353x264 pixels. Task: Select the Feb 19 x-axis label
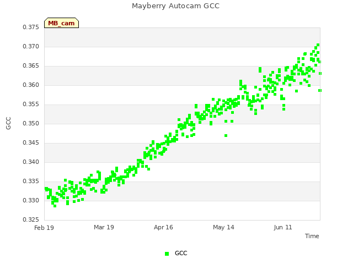[44, 228]
